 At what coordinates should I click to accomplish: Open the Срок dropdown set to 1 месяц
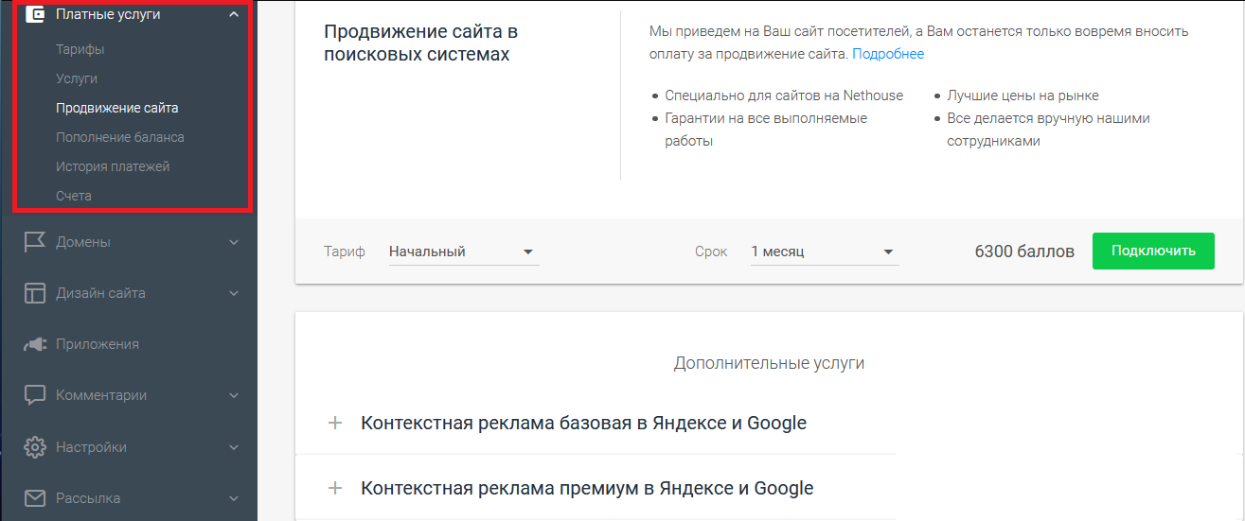click(824, 252)
